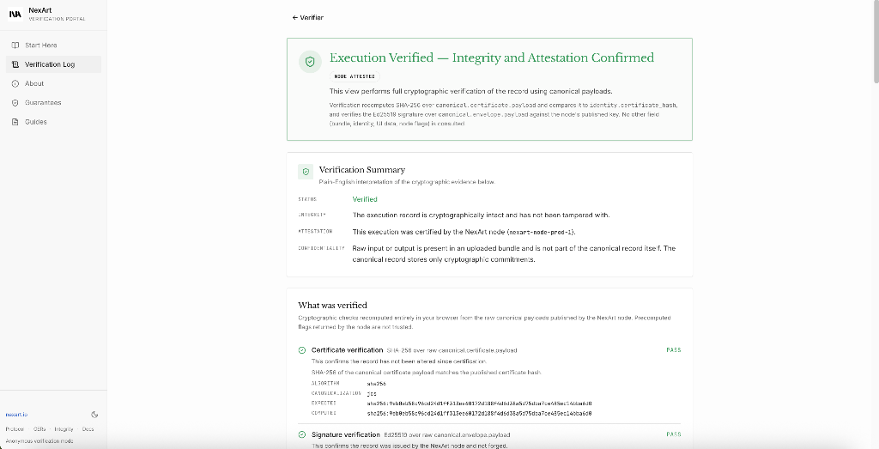879x449 pixels.
Task: Click the expected sha256 hash value
Action: tap(479, 403)
